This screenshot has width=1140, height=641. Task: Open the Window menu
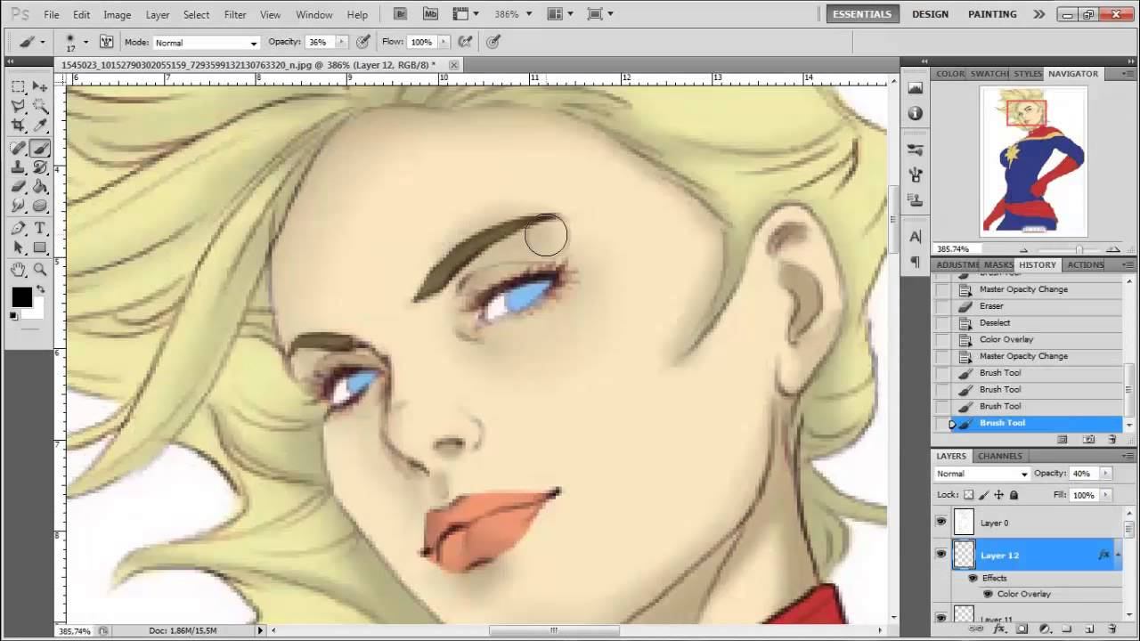pyautogui.click(x=313, y=14)
